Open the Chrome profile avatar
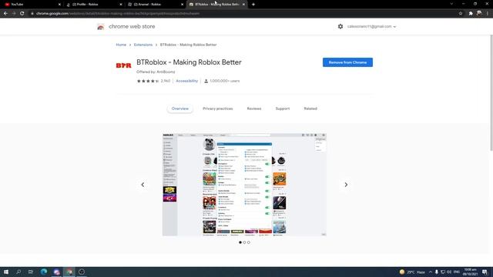This screenshot has width=493, height=277. (479, 13)
